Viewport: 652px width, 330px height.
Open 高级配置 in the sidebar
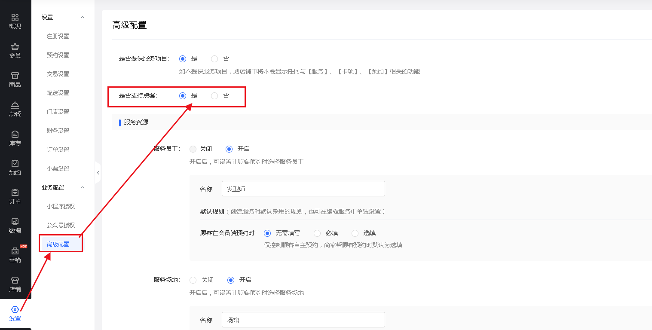(58, 244)
